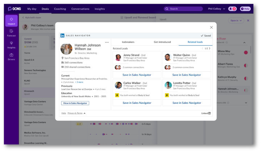Viewport: 261px width, 152px height.
Task: Click lightning icon in Loretta Potter card
Action: 167,95
